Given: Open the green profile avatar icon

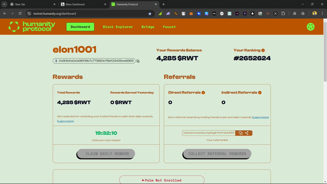Looking at the screenshot, I should coord(311,27).
